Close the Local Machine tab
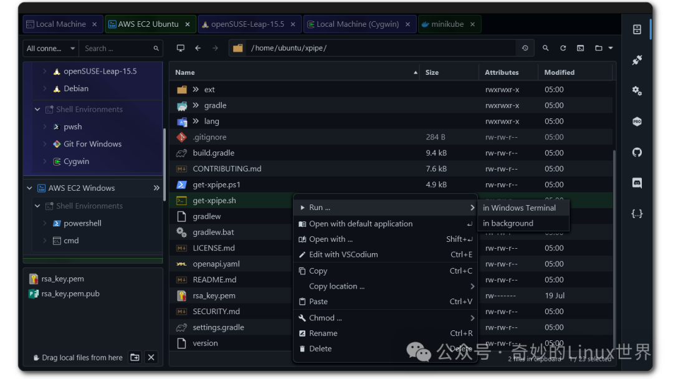The image size is (673, 379). [95, 24]
